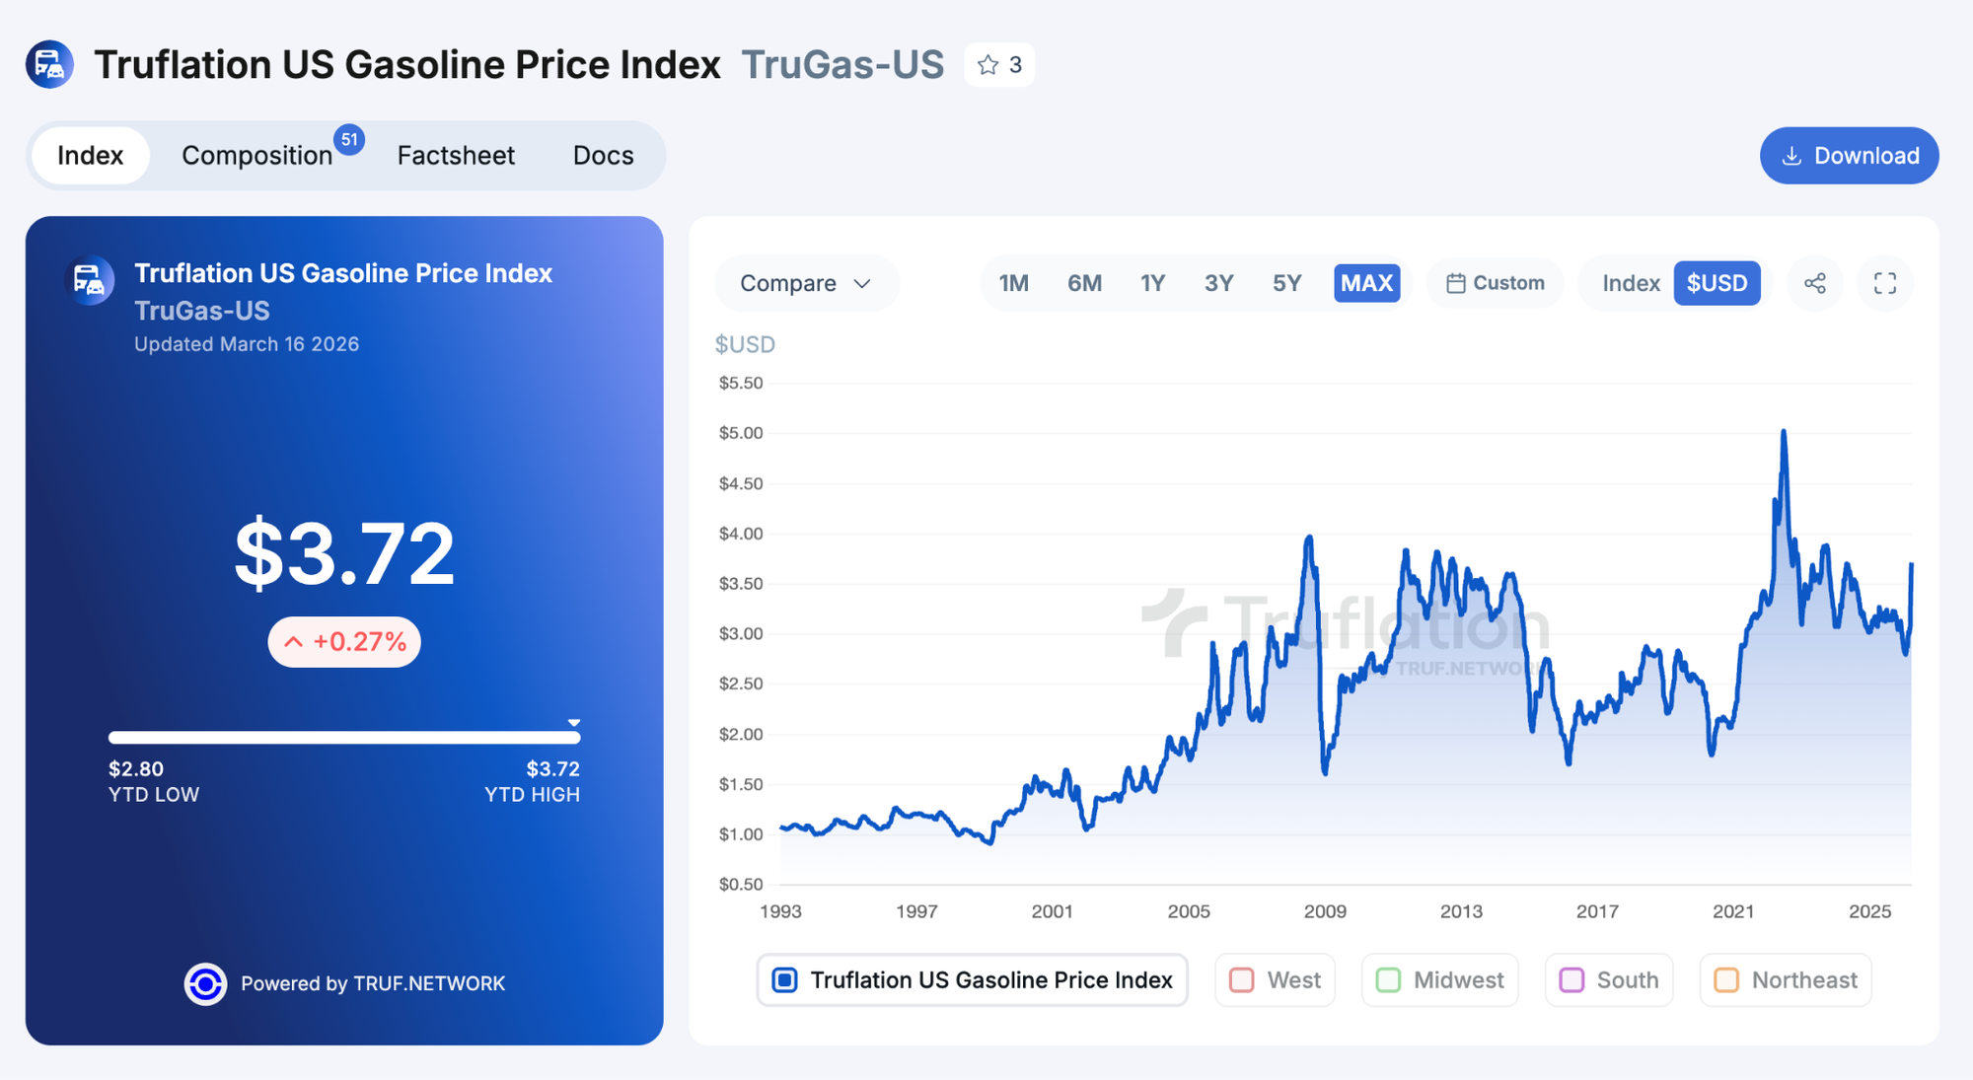The image size is (1973, 1080).
Task: Show the Northeast region series
Action: [x=1726, y=980]
